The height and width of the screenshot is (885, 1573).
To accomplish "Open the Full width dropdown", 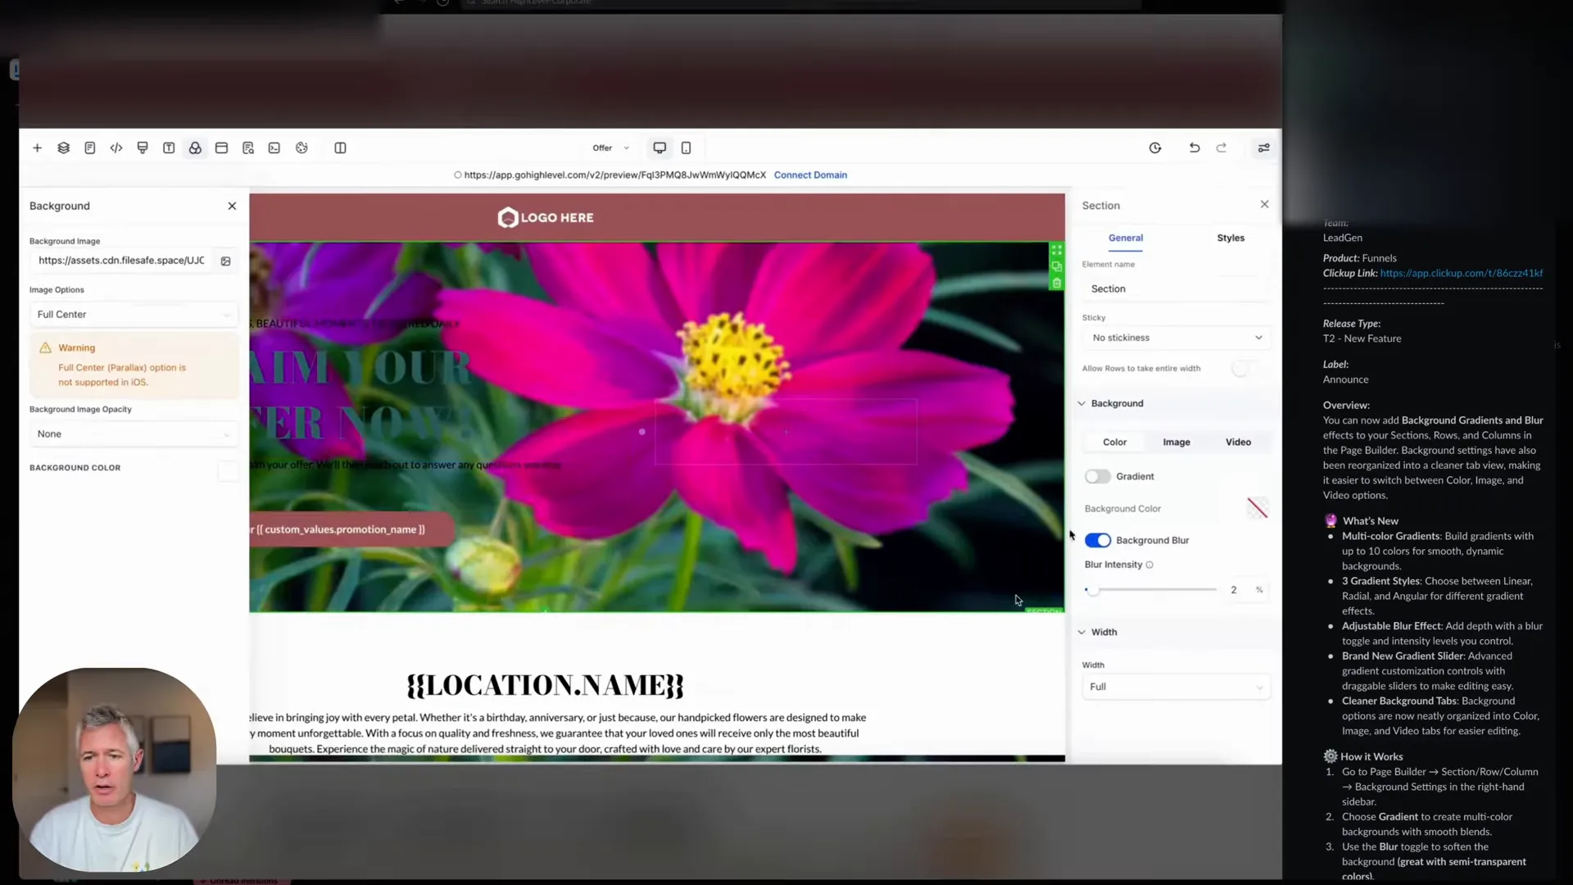I will (1176, 688).
